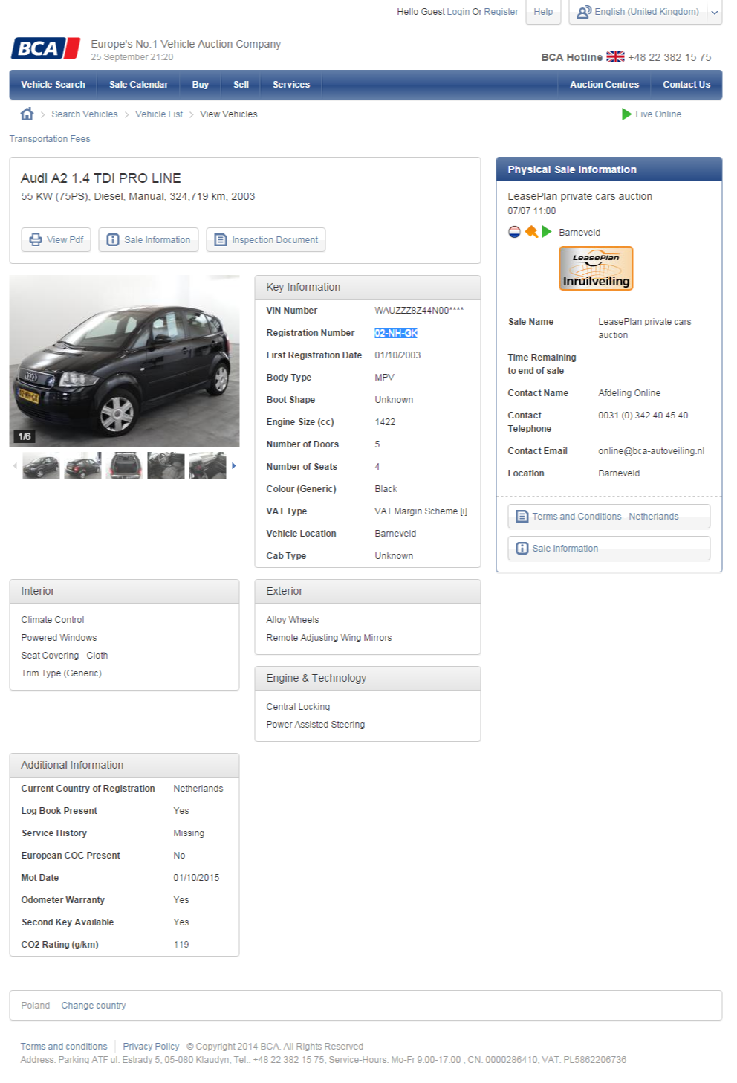The image size is (737, 1083).
Task: Click Sale Information button under car title
Action: point(149,239)
